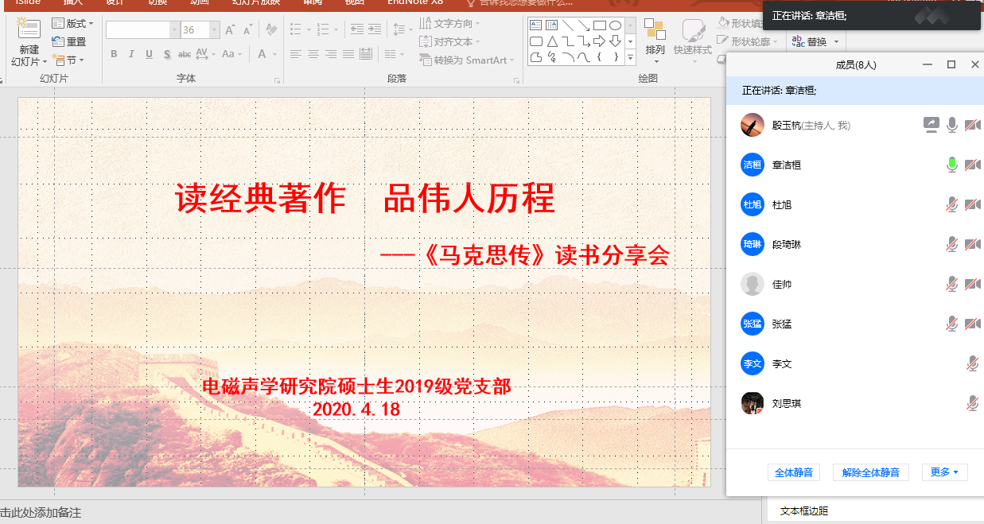
Task: Click the center text alignment icon
Action: coord(313,54)
